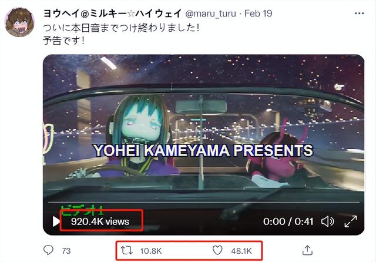Click the YOHEI KAMEYAMA PRESENTS video frame
Image resolution: width=376 pixels, height=262 pixels.
pos(204,145)
